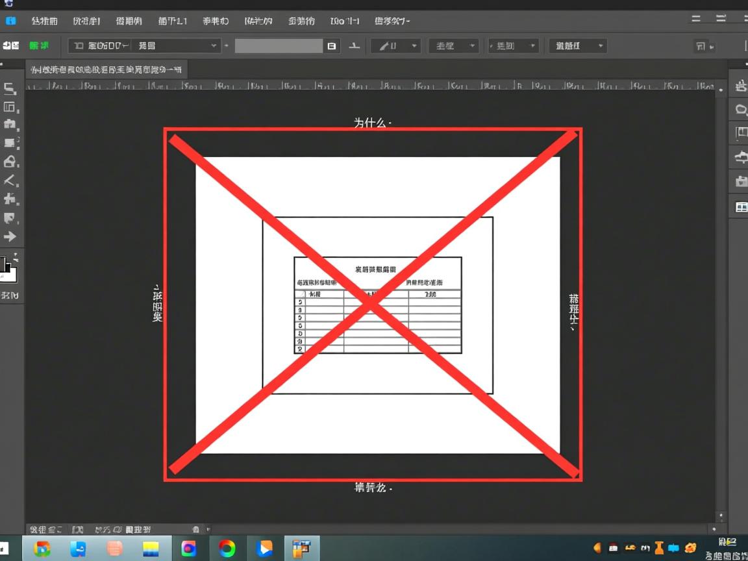Click the topmost tool in left toolbar
This screenshot has height=561, width=748.
point(10,89)
